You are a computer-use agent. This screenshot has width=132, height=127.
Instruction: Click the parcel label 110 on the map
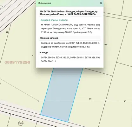point(106,45)
